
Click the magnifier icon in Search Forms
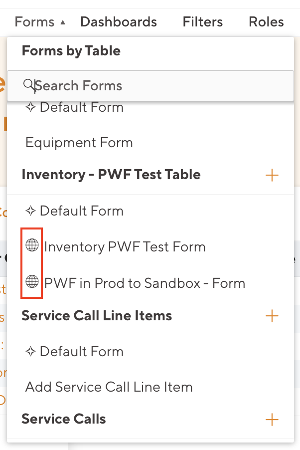(x=30, y=85)
